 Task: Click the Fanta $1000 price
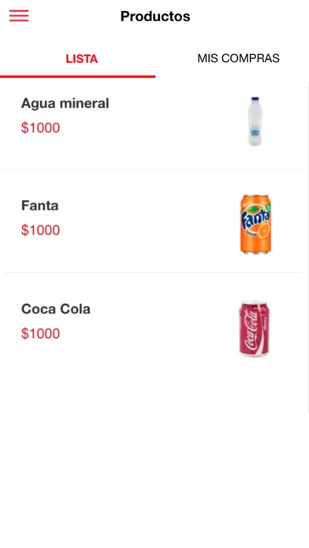point(40,230)
